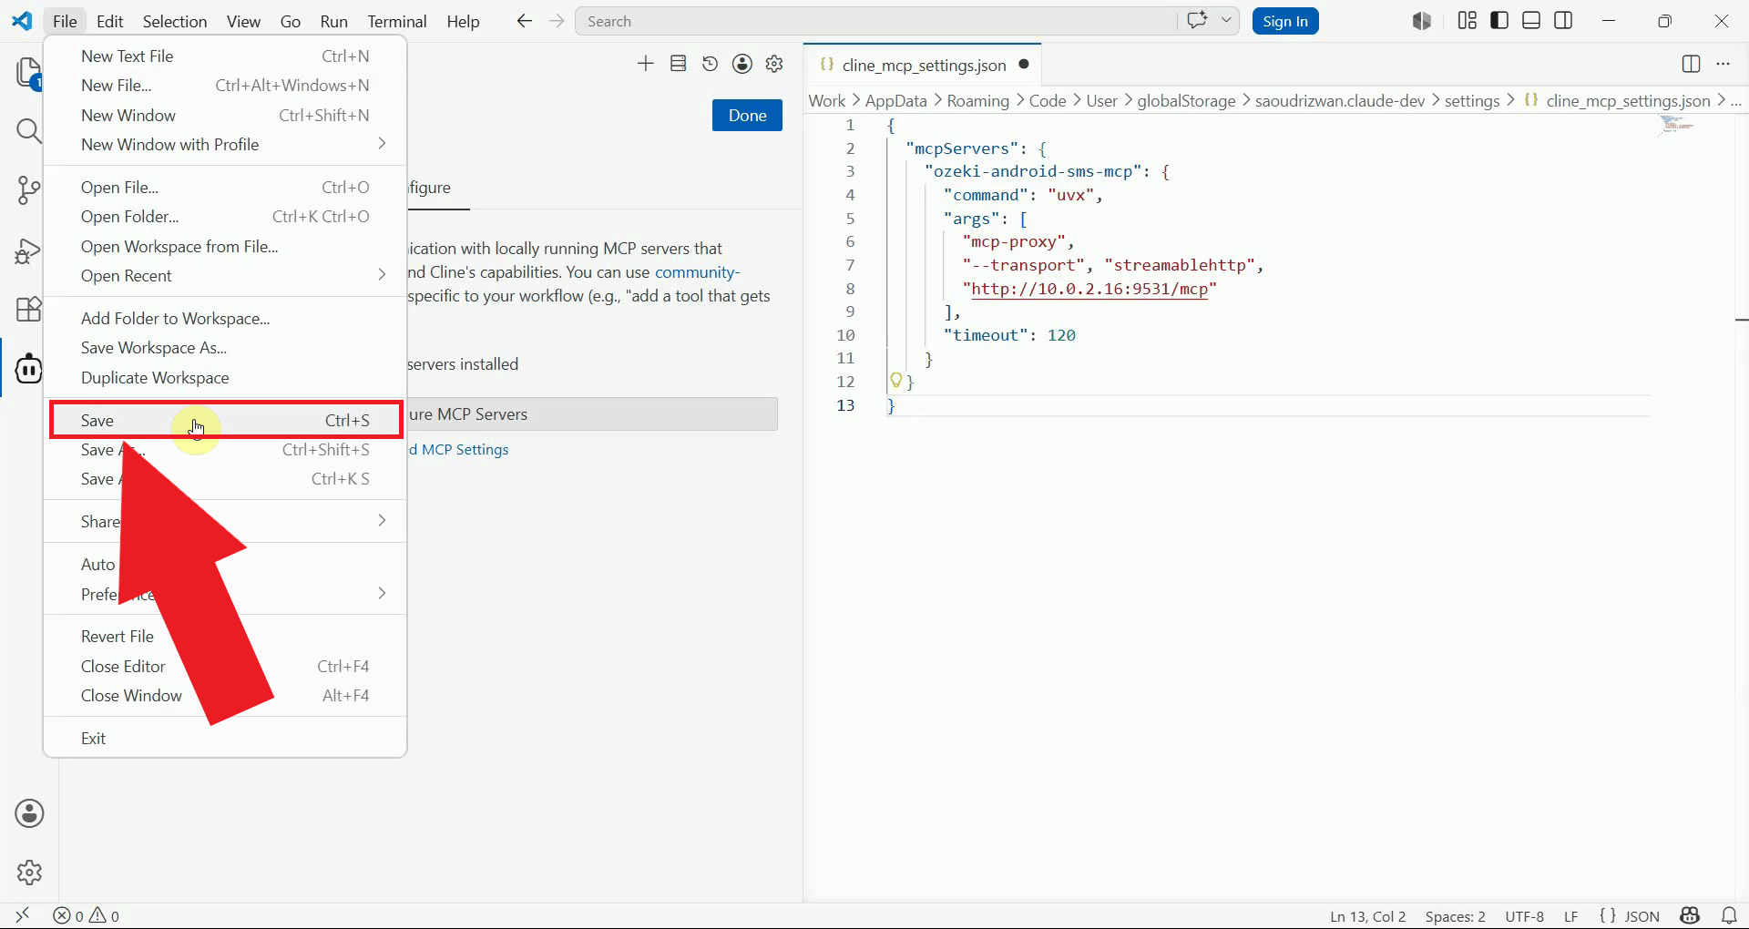Click the Sign In button
The height and width of the screenshot is (929, 1749).
1285,21
